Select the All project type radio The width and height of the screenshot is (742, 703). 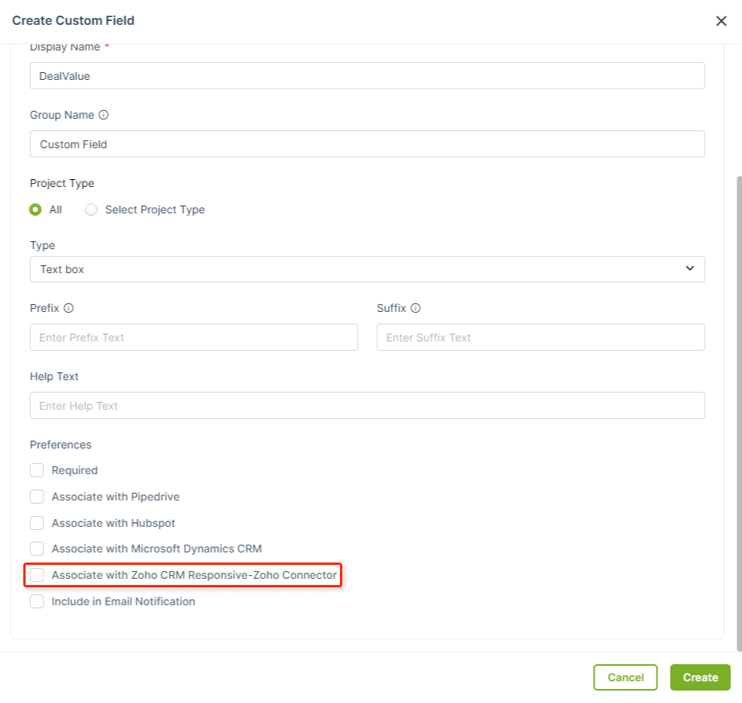tap(36, 210)
